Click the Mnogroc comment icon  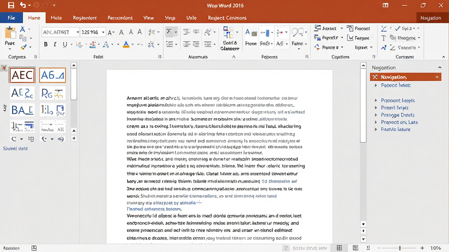click(x=393, y=38)
